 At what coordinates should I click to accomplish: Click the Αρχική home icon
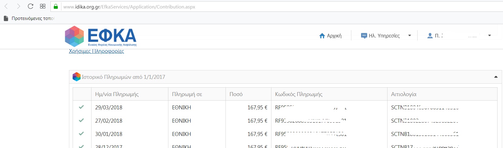(x=322, y=36)
